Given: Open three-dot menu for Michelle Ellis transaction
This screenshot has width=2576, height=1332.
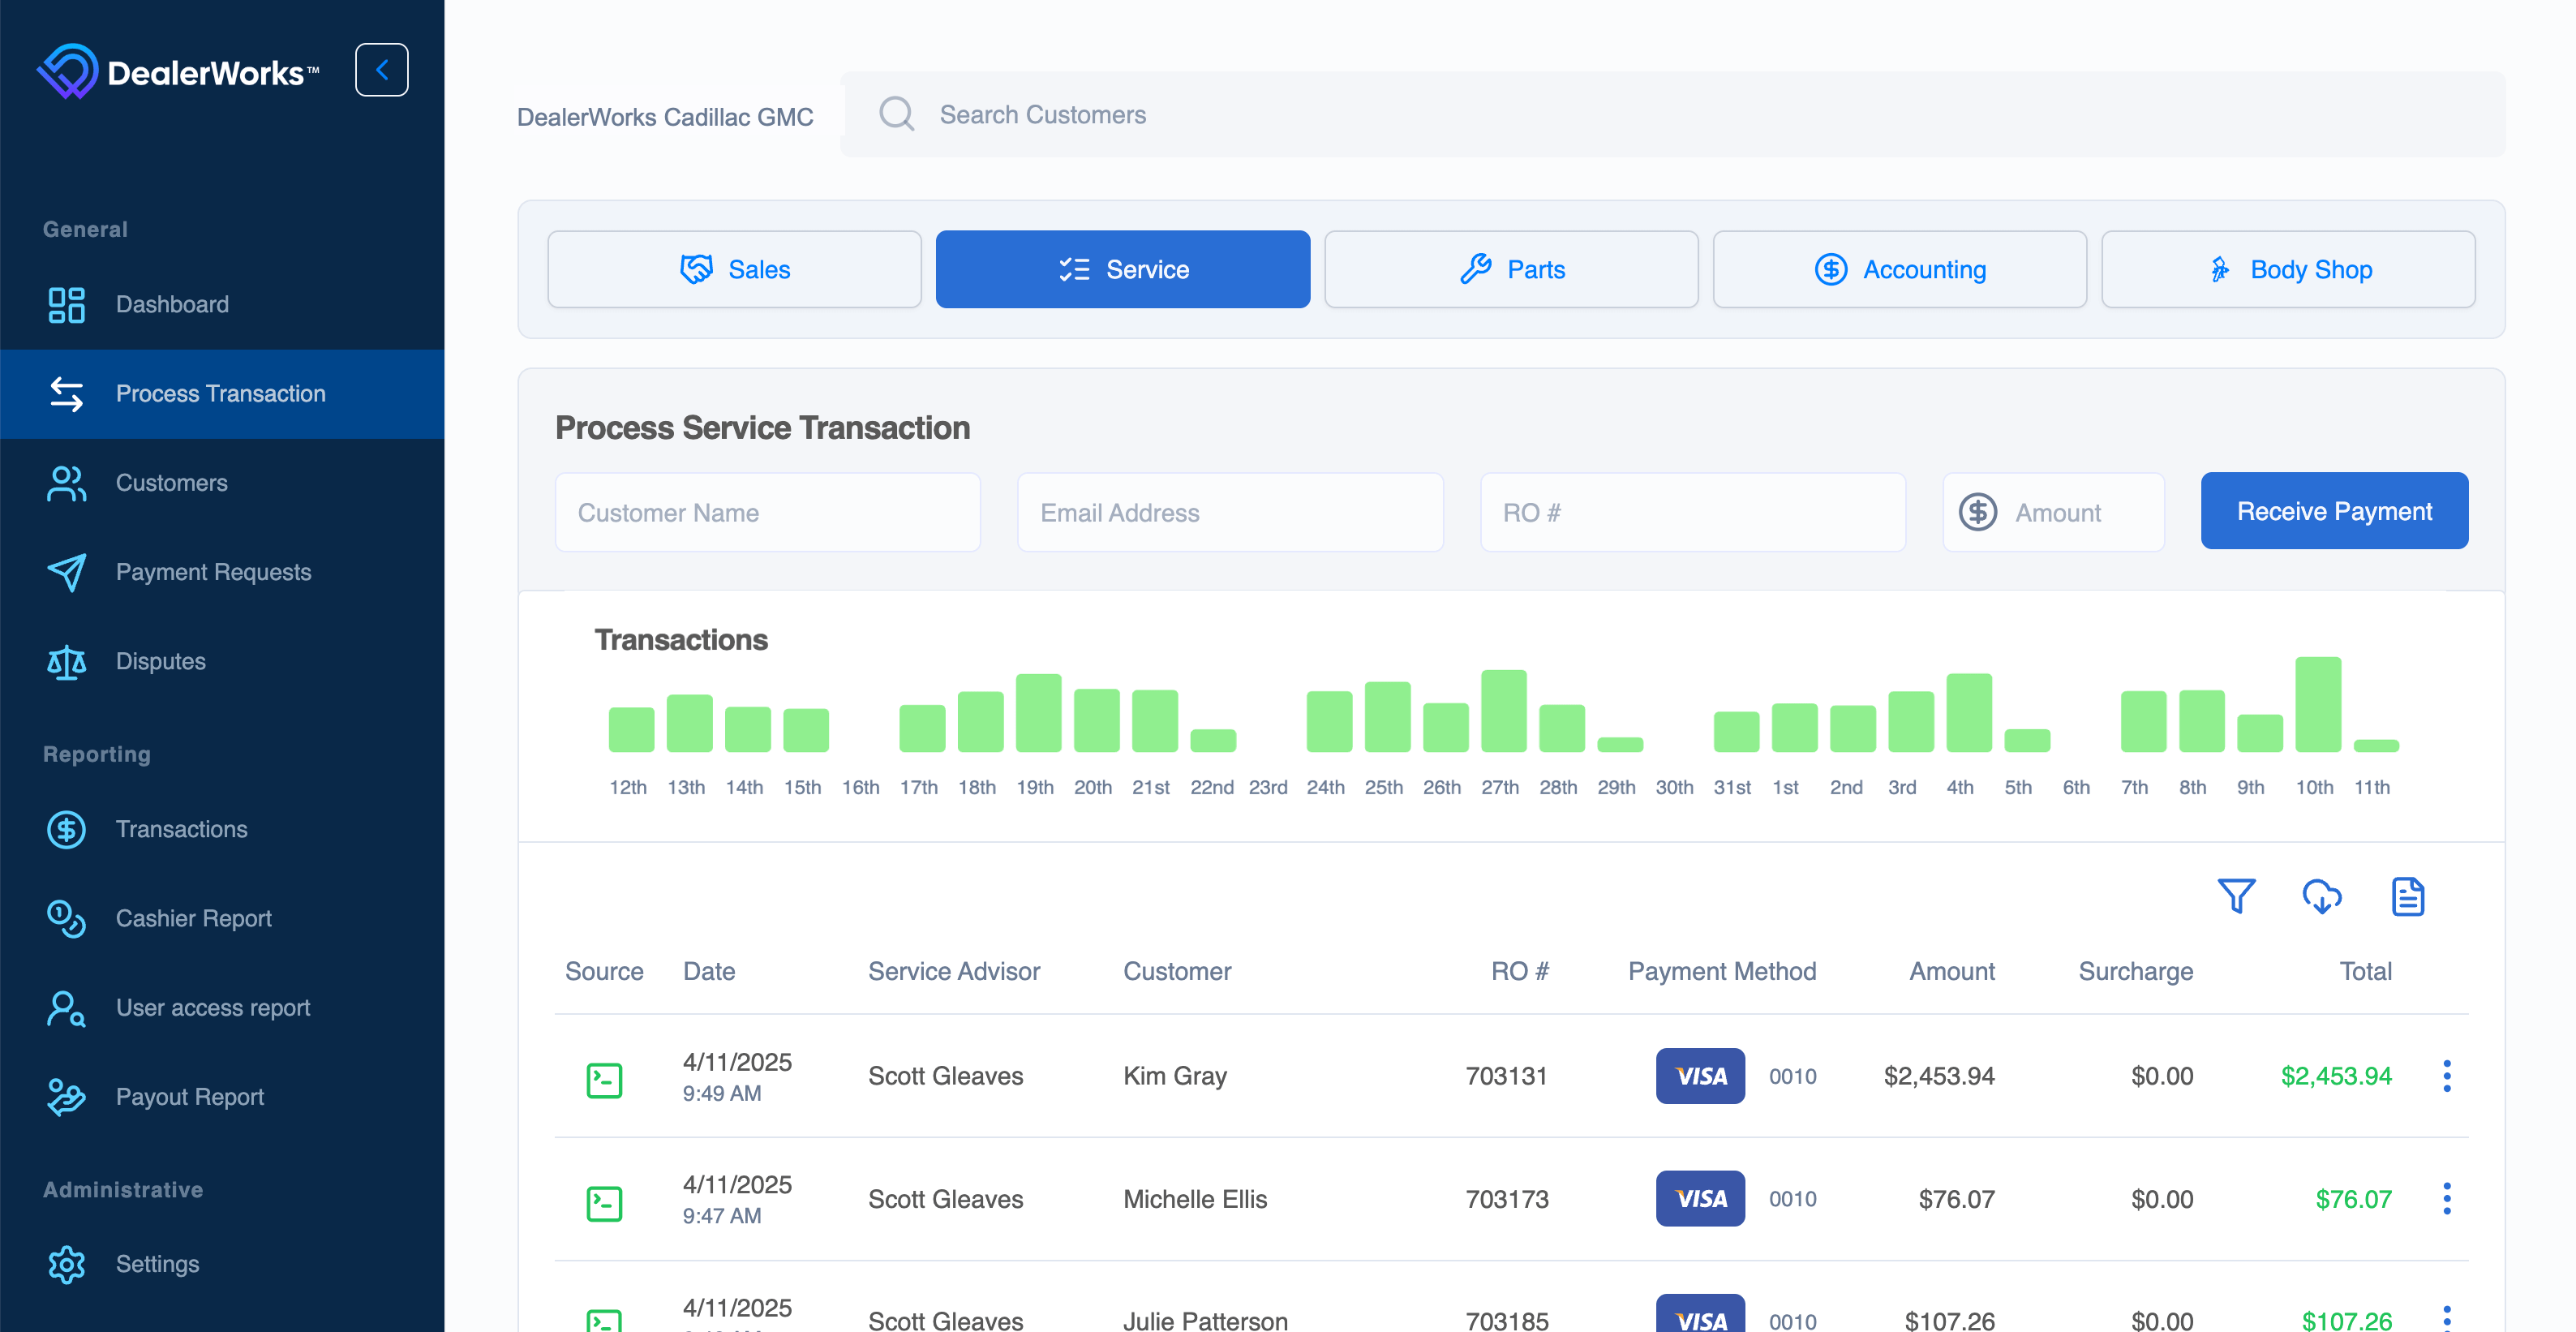Looking at the screenshot, I should point(2446,1198).
